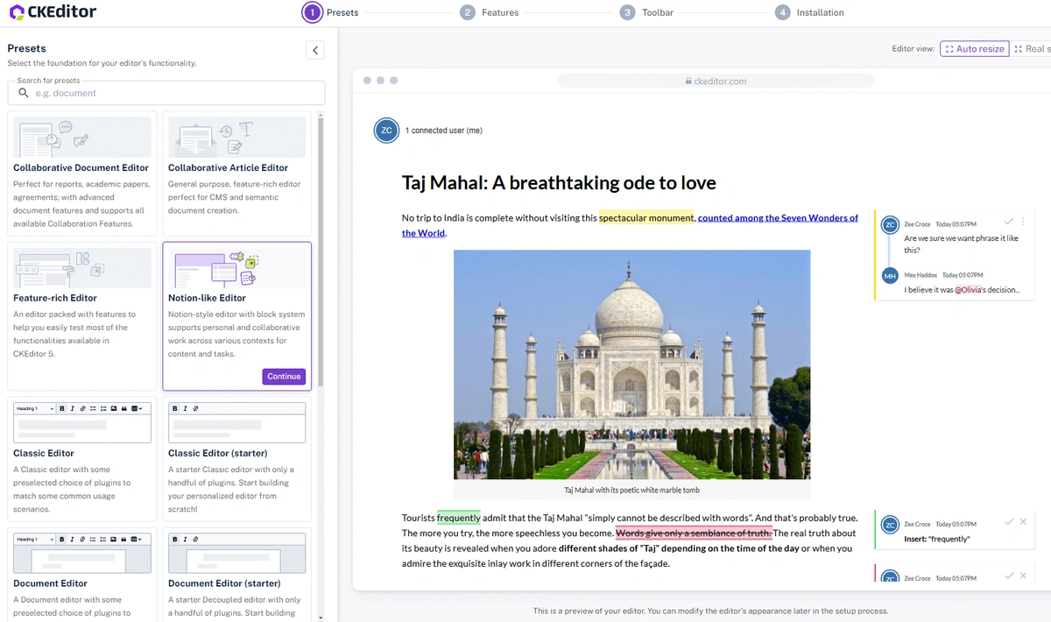This screenshot has height=622, width=1051.
Task: Switch to Real size editor view
Action: tap(1032, 49)
